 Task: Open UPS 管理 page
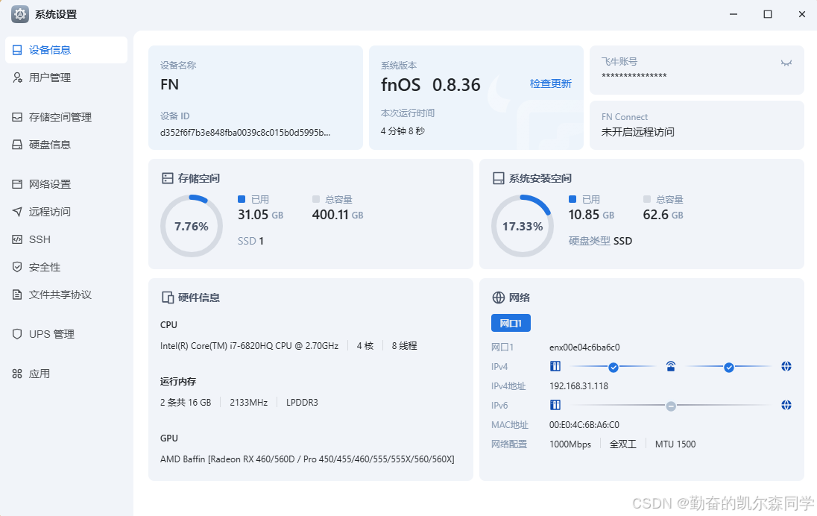pyautogui.click(x=66, y=334)
